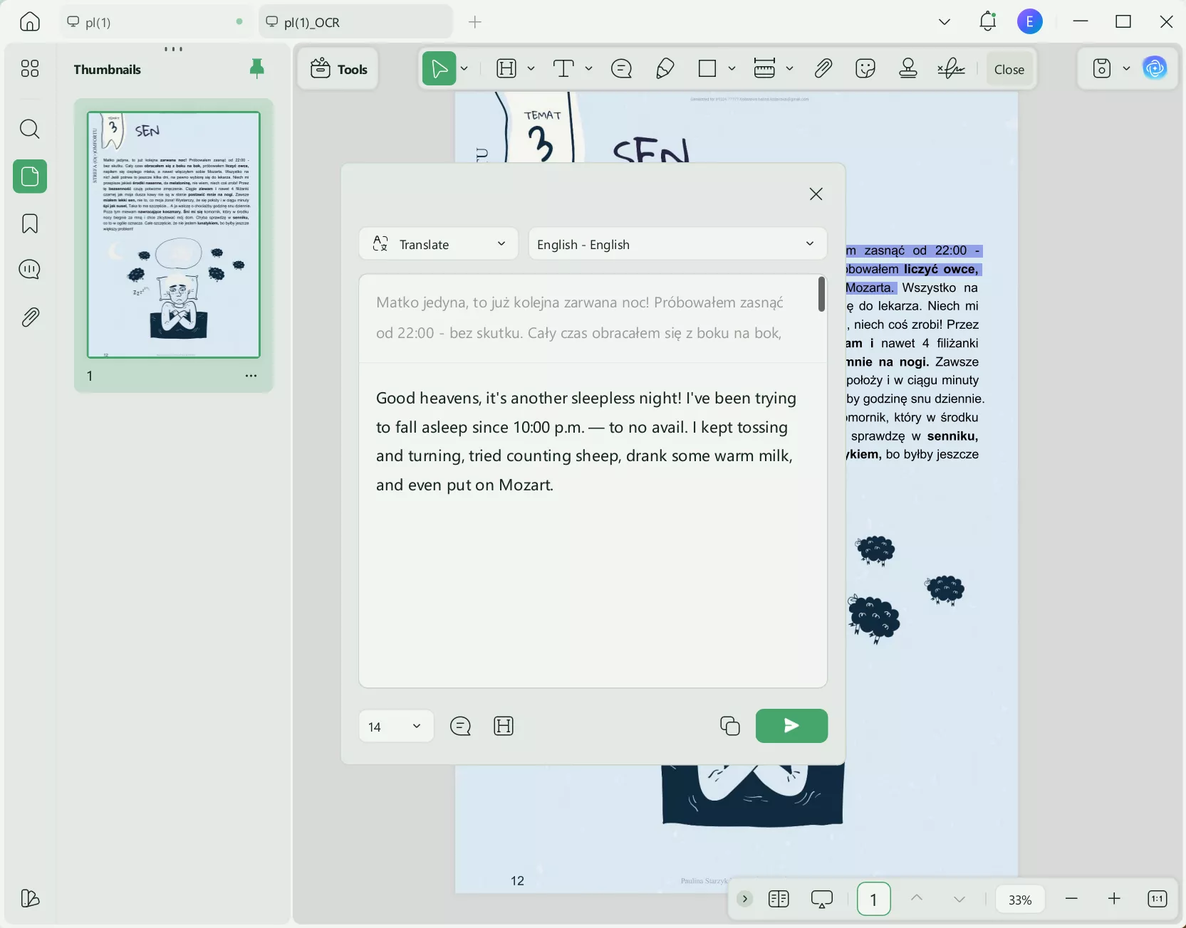The width and height of the screenshot is (1186, 928).
Task: Pin the Thumbnails panel
Action: pos(257,68)
